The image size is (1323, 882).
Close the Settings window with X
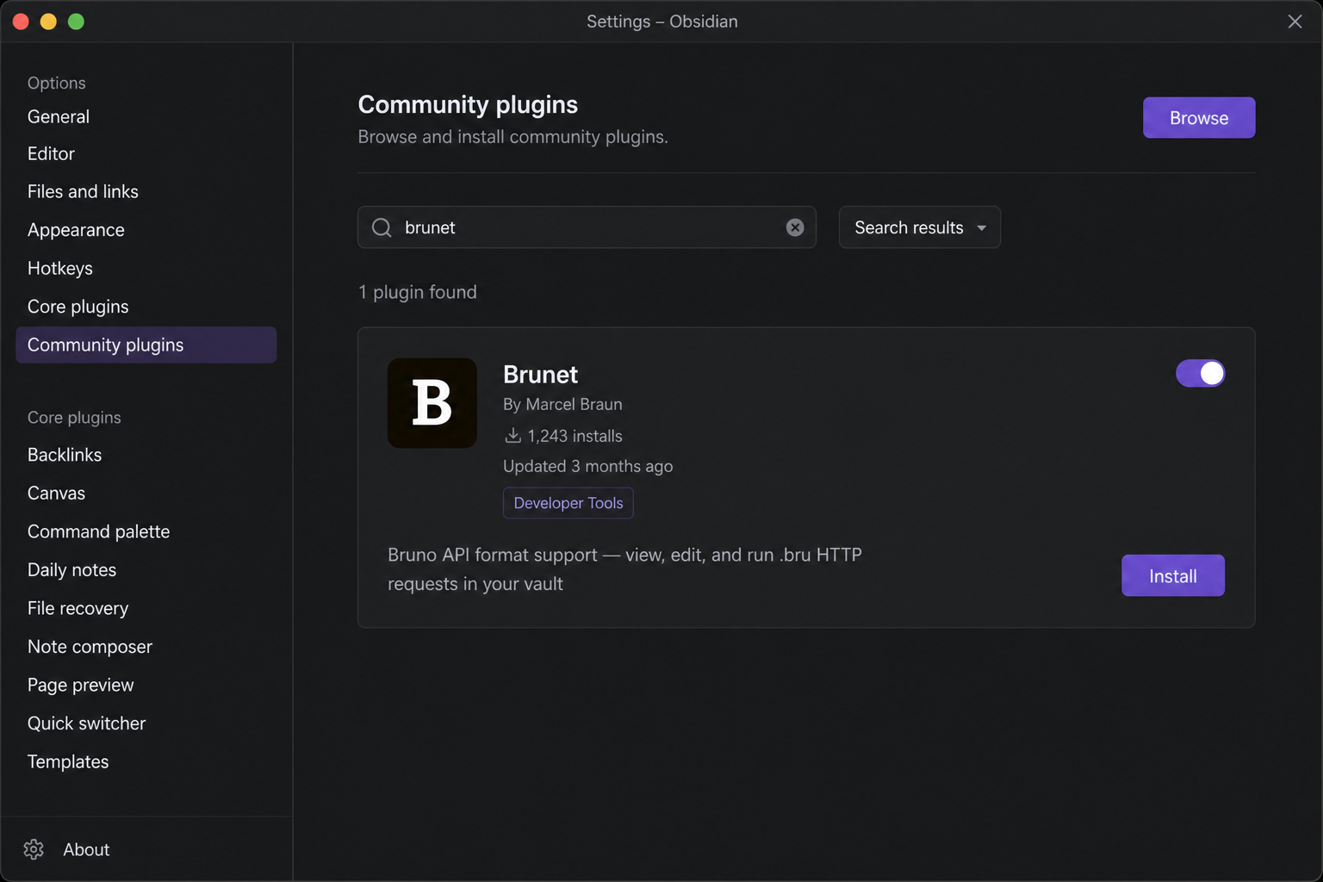click(x=1295, y=22)
